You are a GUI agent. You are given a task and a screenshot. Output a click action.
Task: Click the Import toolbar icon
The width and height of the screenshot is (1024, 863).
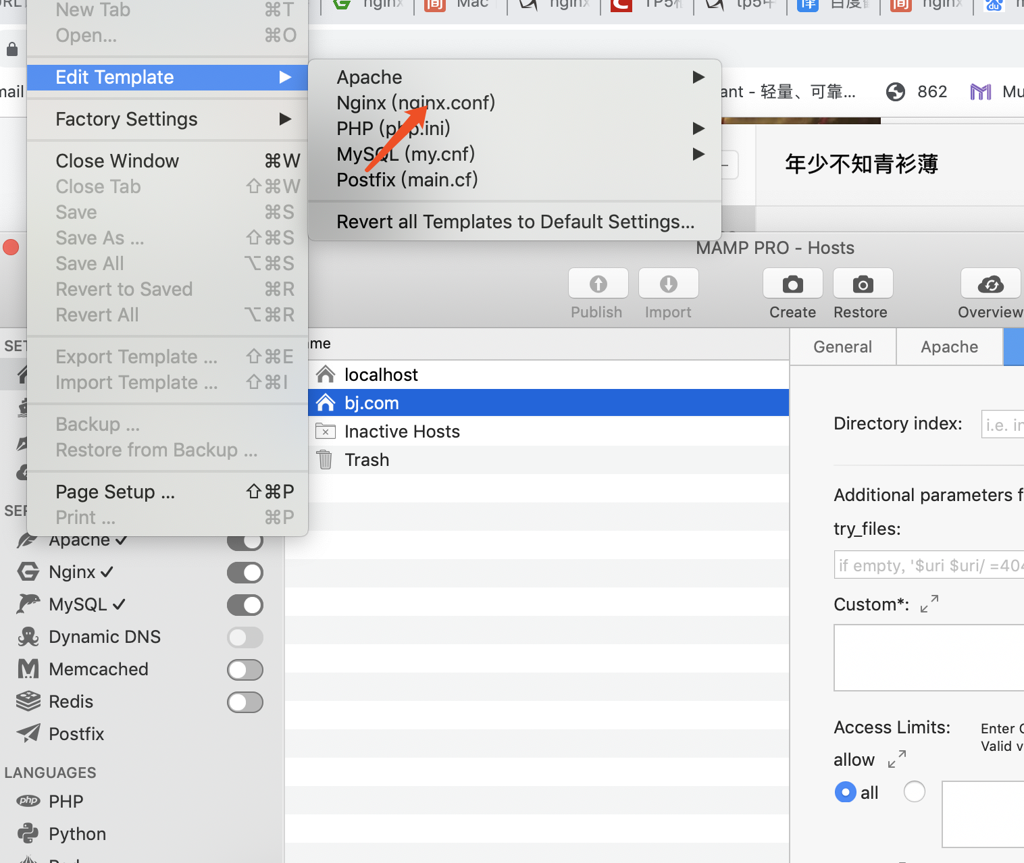pyautogui.click(x=668, y=284)
